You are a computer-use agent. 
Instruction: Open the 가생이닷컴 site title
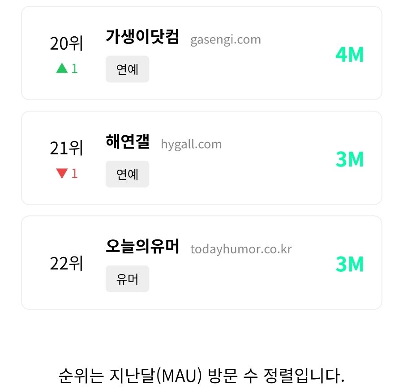(x=142, y=37)
